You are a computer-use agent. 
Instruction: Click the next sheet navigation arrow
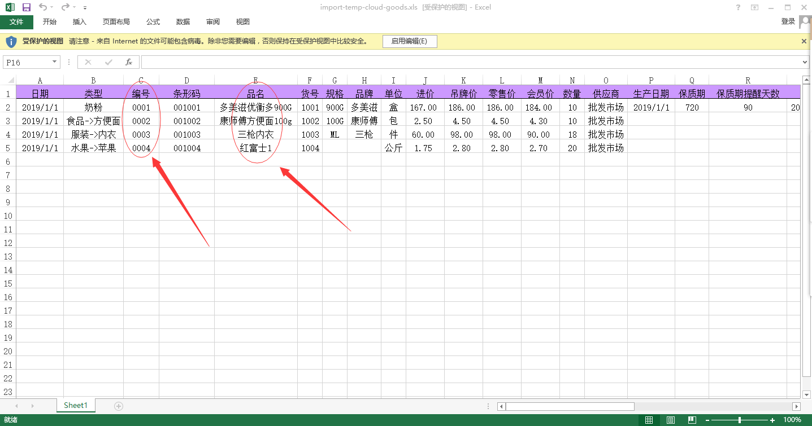pyautogui.click(x=32, y=406)
